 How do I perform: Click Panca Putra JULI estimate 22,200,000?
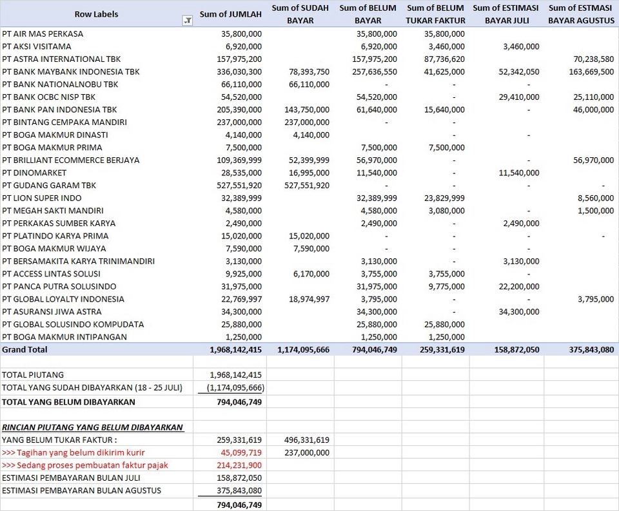[519, 287]
